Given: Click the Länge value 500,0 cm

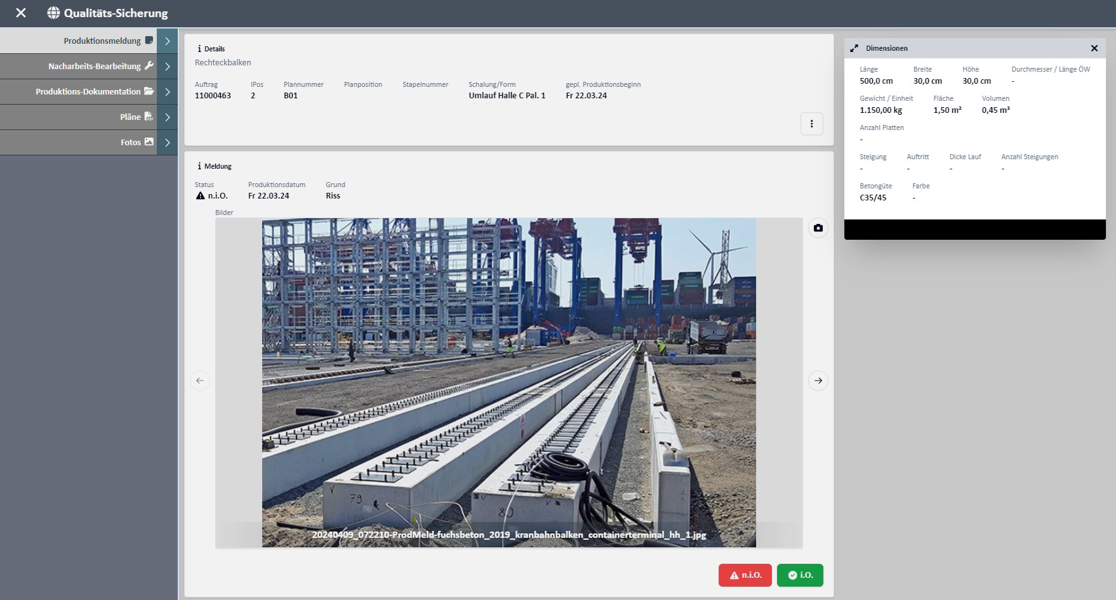Looking at the screenshot, I should 876,81.
